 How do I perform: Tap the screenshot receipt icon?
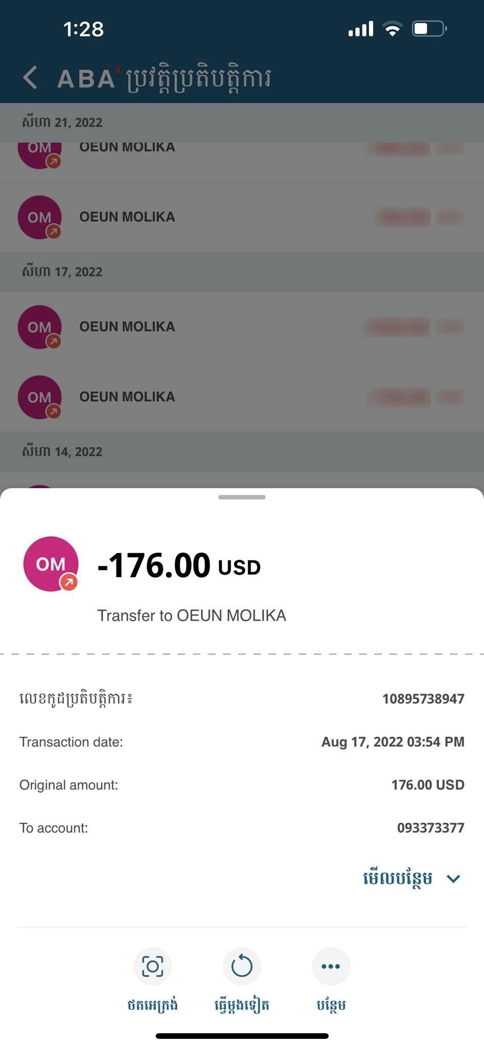pos(152,966)
